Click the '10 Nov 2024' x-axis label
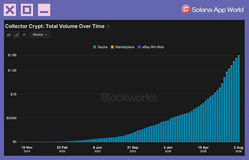Viewport: 249px width, 160px height. pos(27,149)
